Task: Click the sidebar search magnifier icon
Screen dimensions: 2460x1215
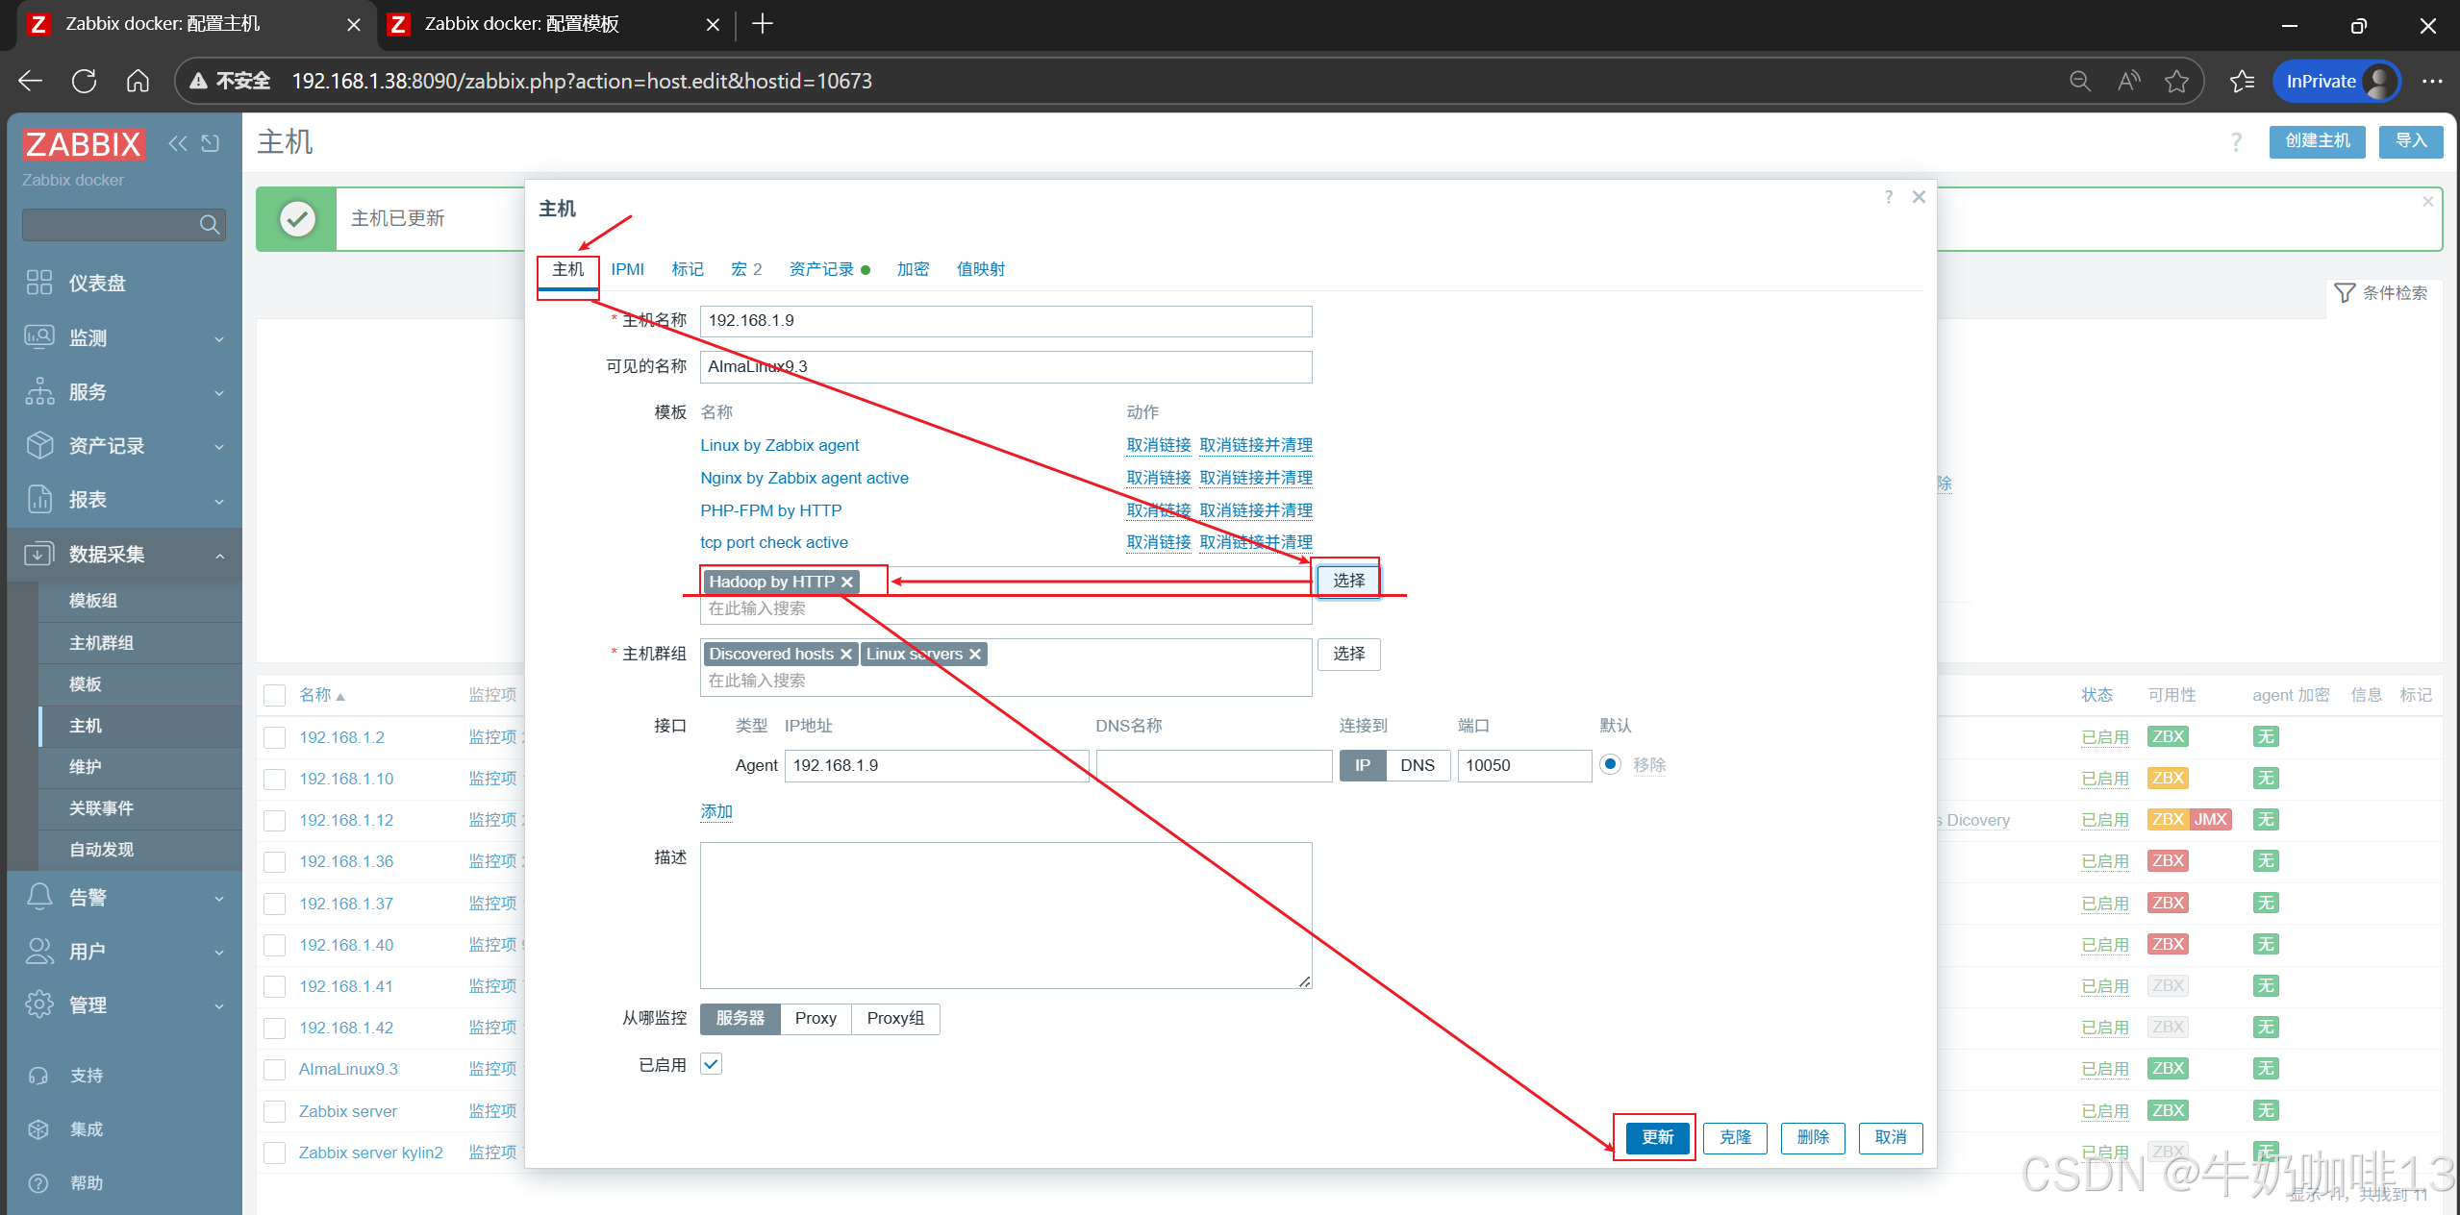Action: point(209,225)
